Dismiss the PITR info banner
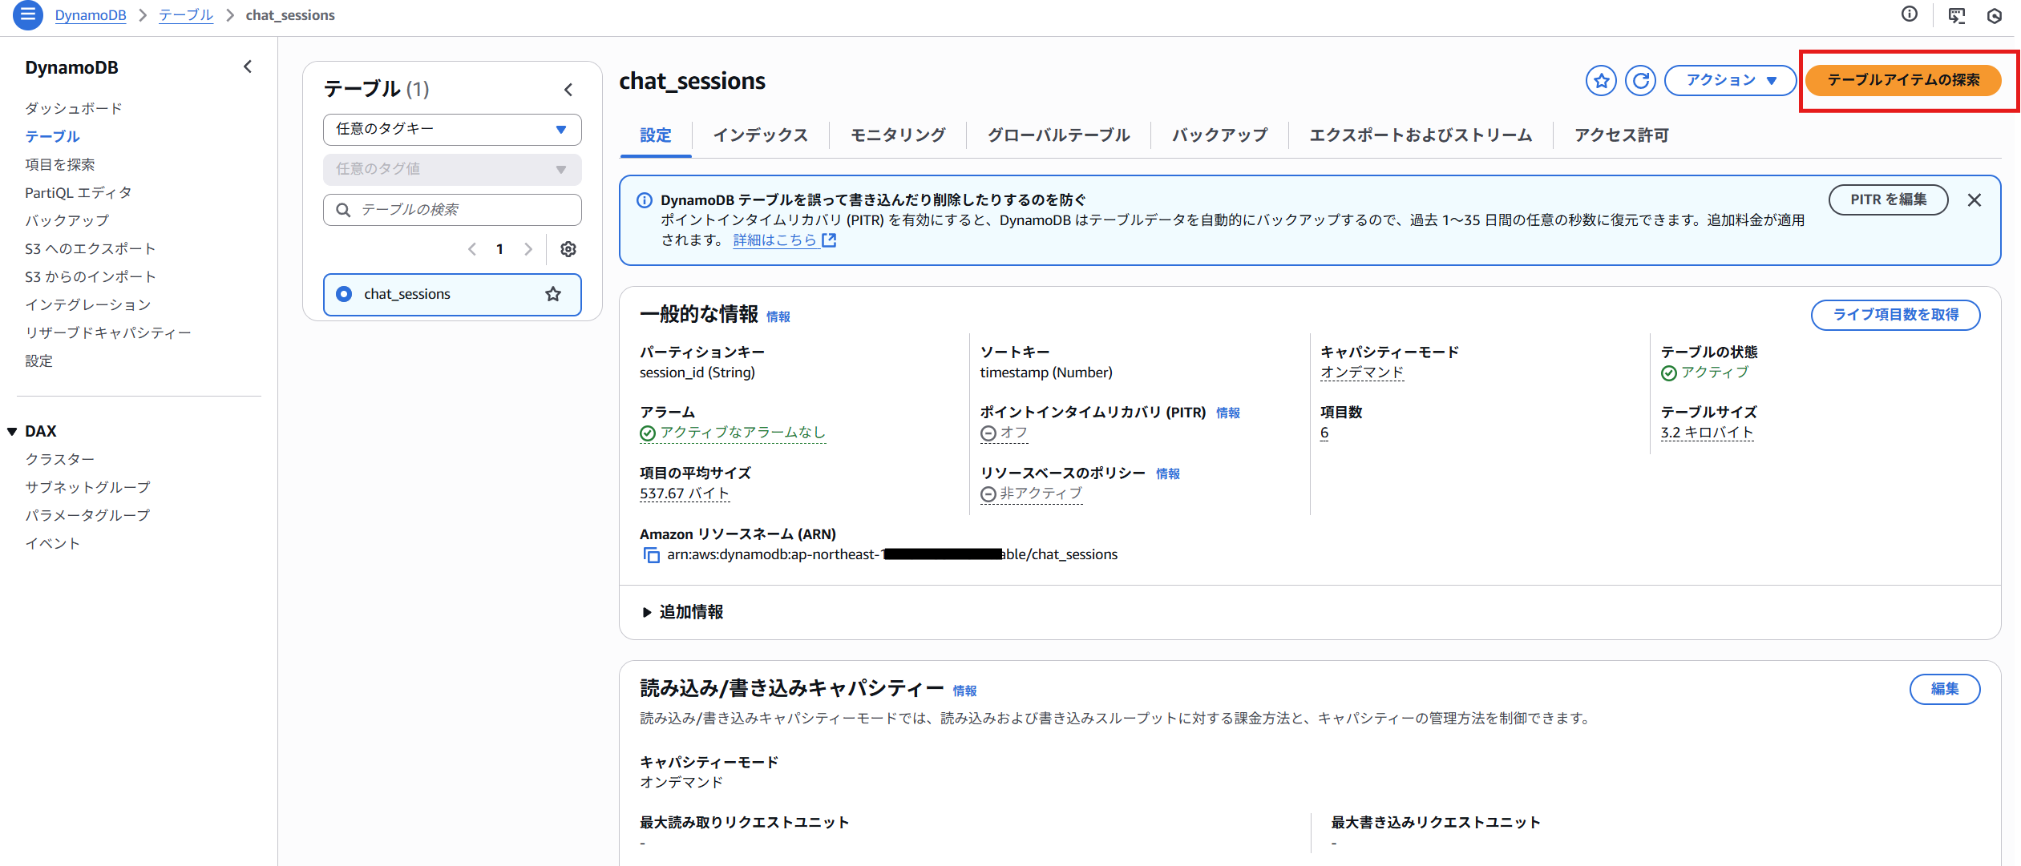This screenshot has width=2021, height=866. point(1975,200)
